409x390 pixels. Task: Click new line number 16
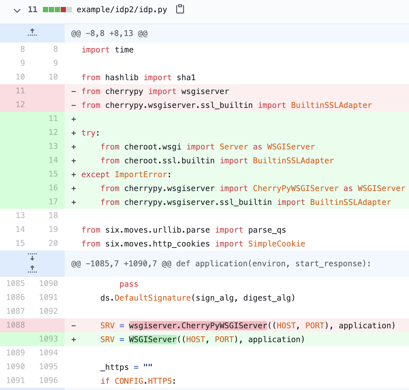(x=53, y=188)
